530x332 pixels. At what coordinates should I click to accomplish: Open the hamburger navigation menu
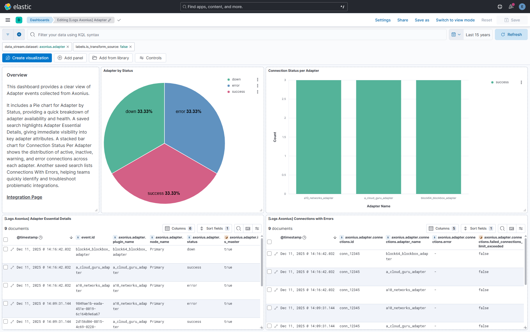[x=8, y=20]
